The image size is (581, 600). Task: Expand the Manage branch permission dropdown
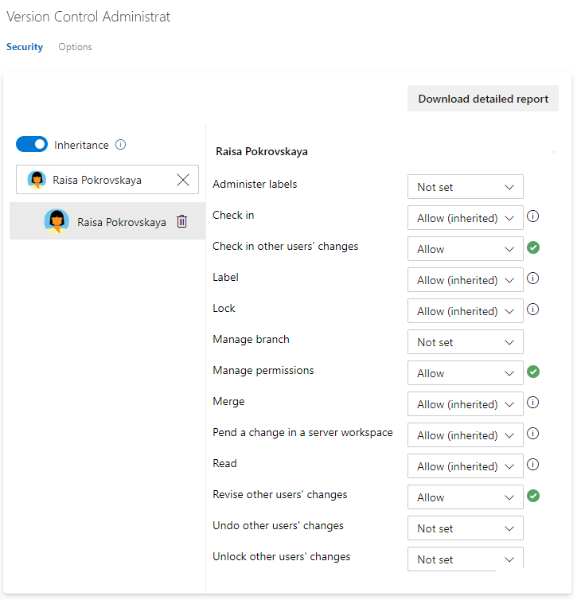click(465, 342)
